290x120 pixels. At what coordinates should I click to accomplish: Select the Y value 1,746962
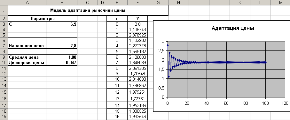coord(137,85)
